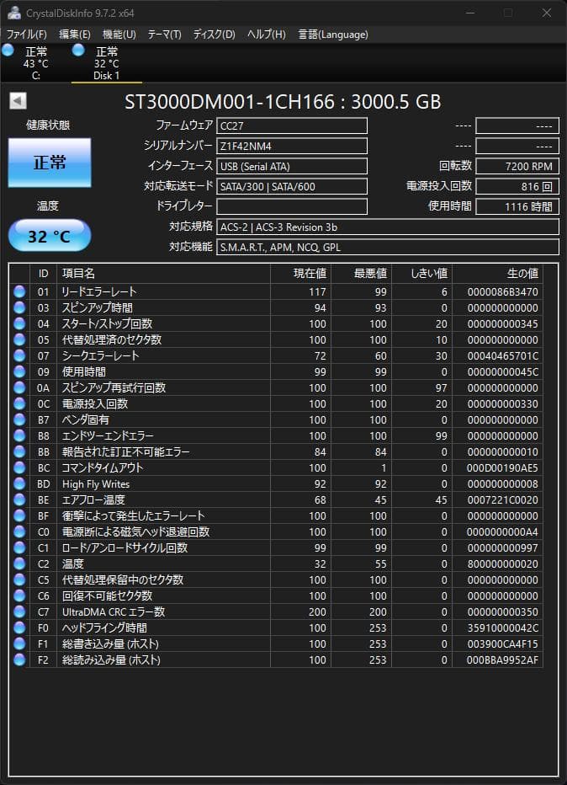Click the status icon for ベンダ固有

pyautogui.click(x=19, y=419)
